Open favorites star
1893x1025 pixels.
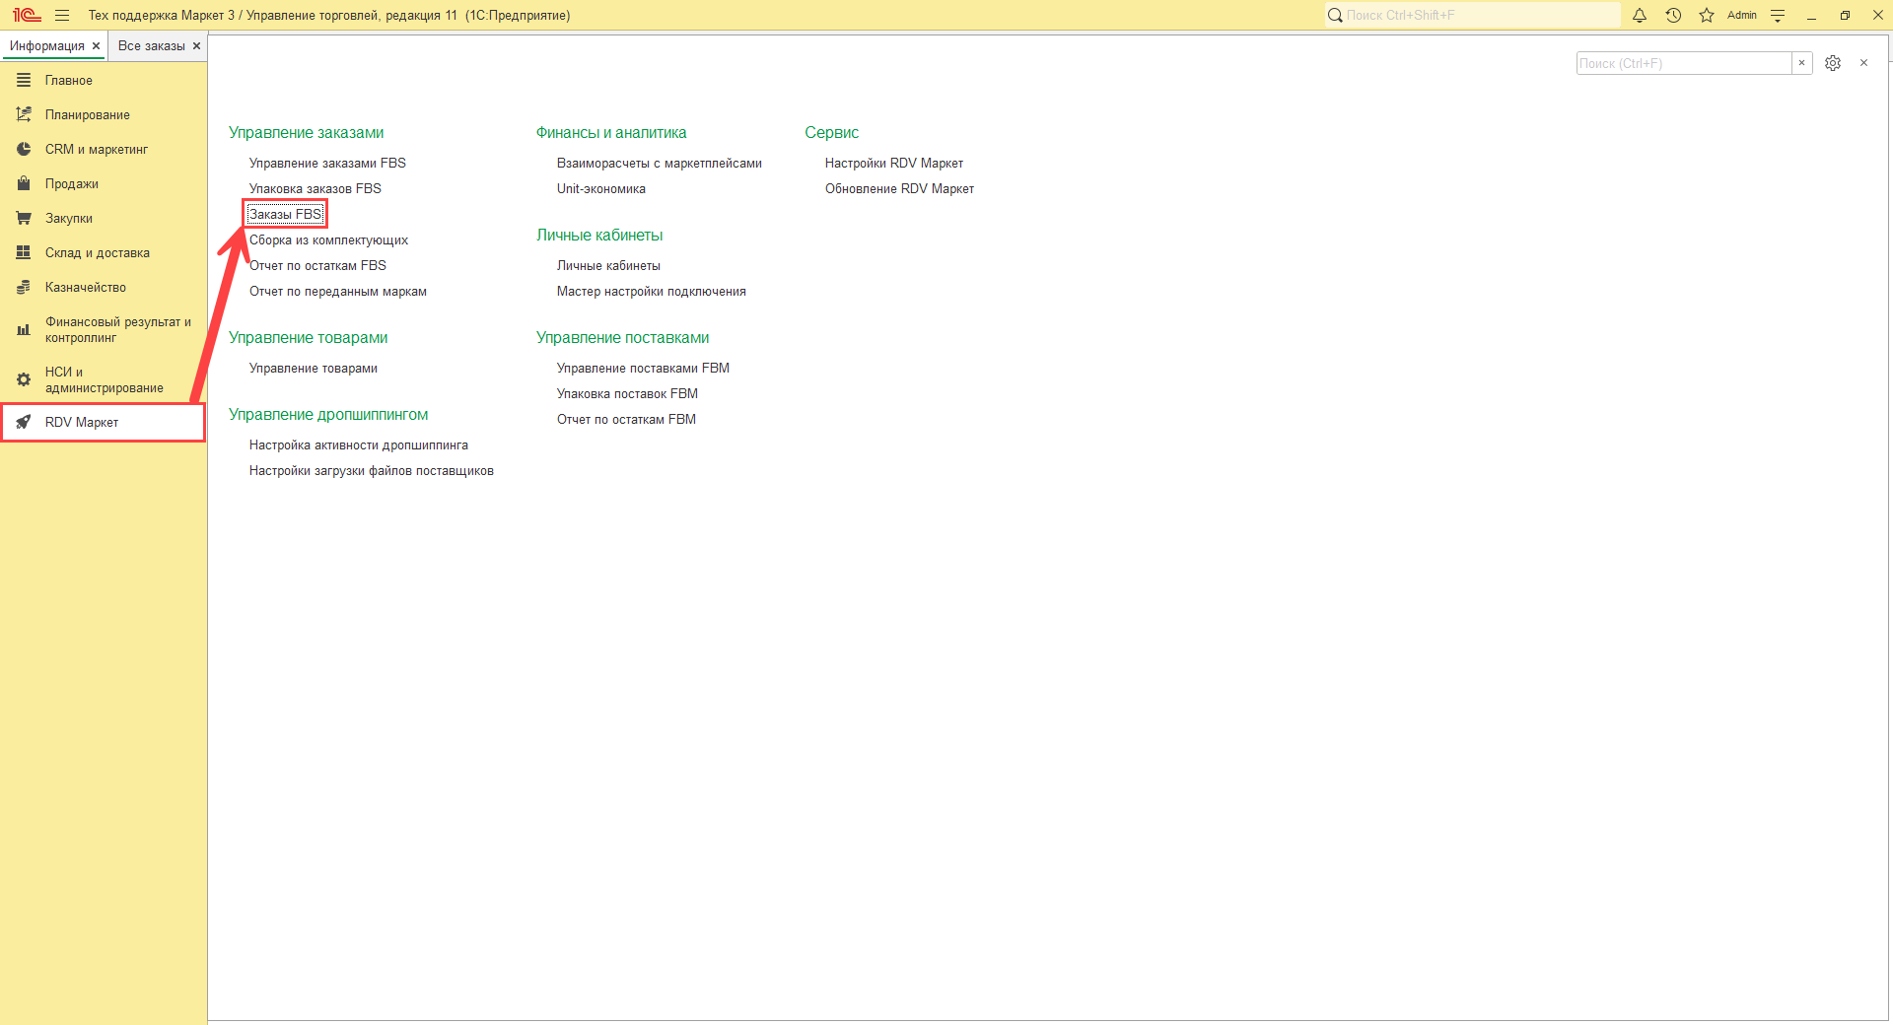[x=1707, y=15]
